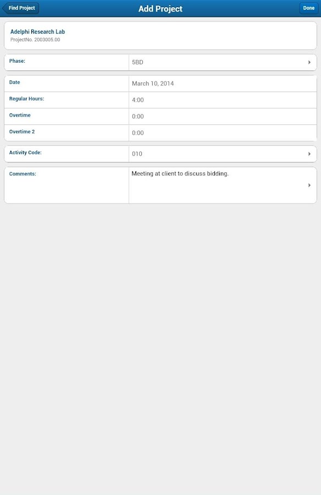Click the Comments label
321x495 pixels.
[21, 173]
